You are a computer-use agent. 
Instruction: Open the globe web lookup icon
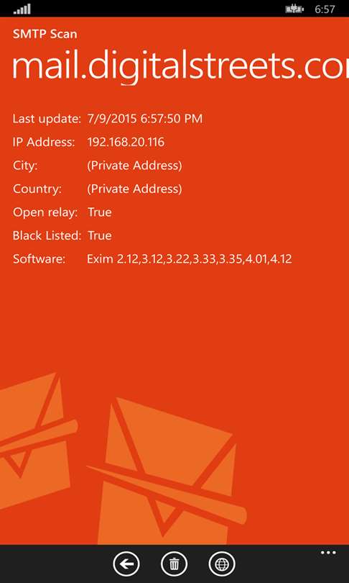222,564
